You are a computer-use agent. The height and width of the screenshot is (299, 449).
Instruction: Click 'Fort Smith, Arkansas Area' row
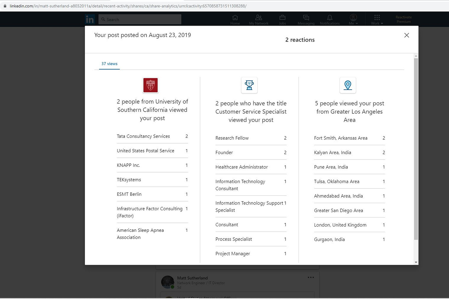tap(349, 138)
